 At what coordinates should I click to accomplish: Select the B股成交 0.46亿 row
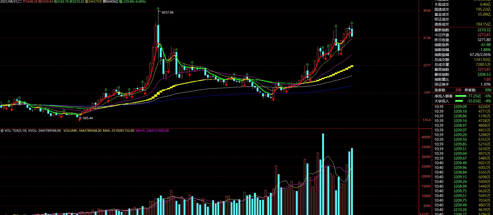tap(463, 4)
